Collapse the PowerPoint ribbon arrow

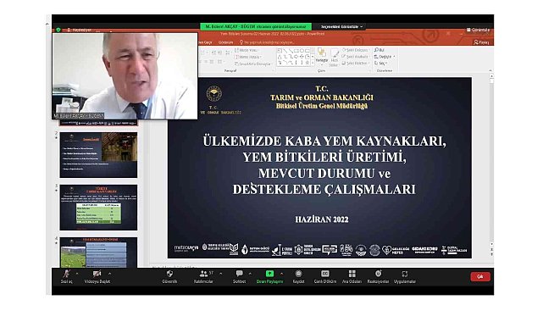click(490, 70)
